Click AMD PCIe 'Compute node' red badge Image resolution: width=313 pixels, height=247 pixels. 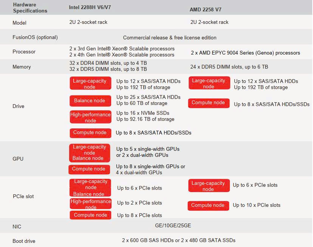pyautogui.click(x=208, y=206)
